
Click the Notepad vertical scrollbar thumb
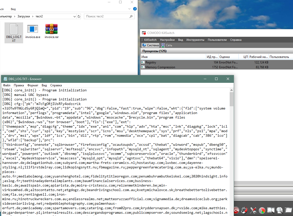point(231,99)
